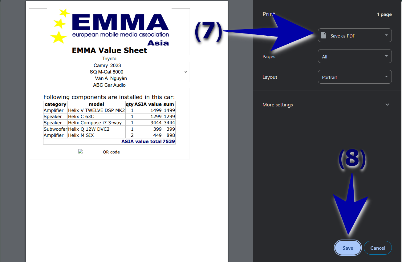Click the 'ASIA value total' label

tap(141, 141)
